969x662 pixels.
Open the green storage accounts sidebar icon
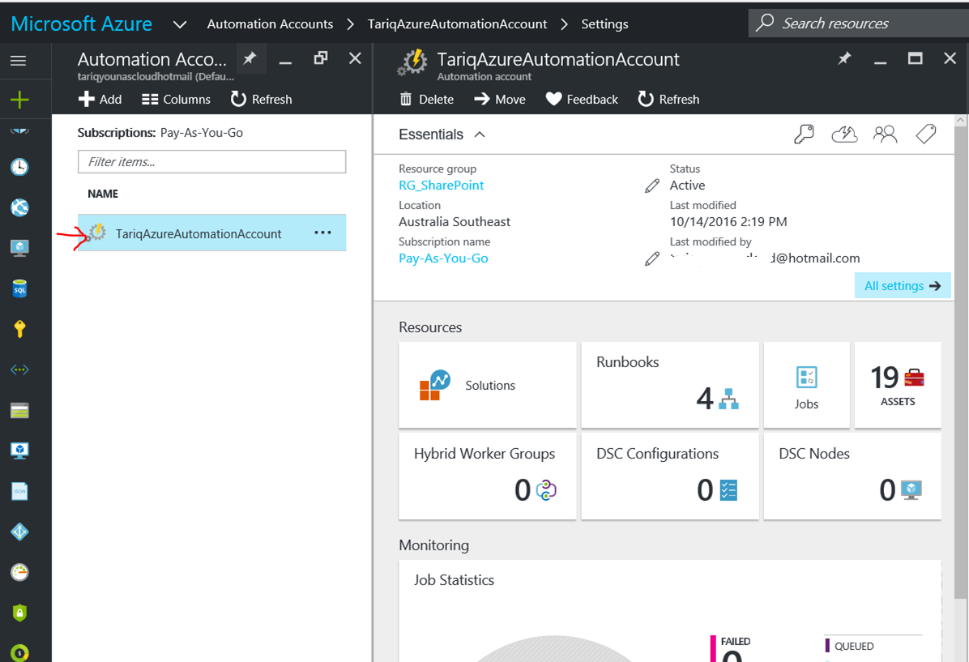[19, 411]
